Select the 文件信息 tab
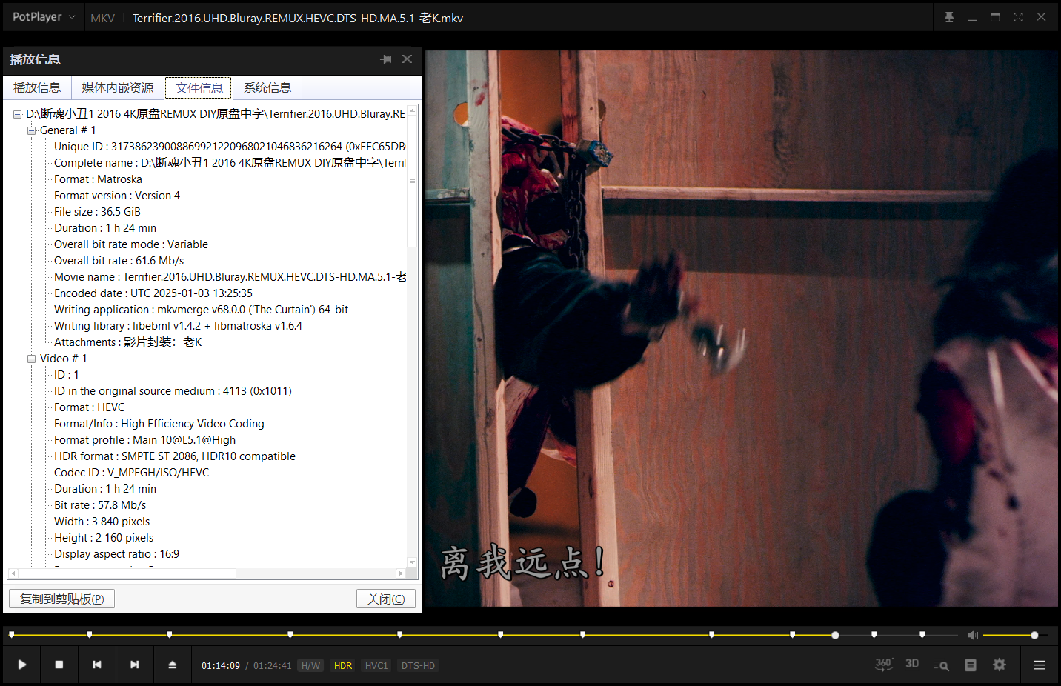Screen dimensions: 1061x686 click(199, 87)
